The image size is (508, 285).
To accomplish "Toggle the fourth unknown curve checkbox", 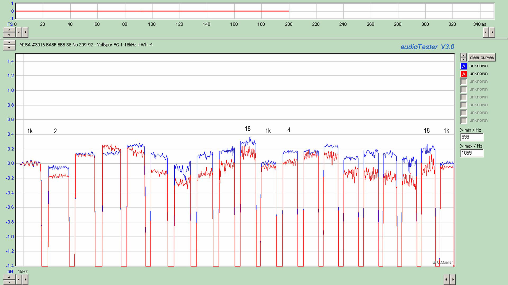I will pos(464,89).
